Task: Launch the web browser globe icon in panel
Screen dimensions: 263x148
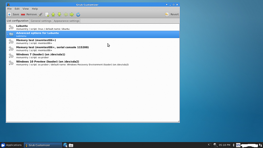Action: pos(65,145)
